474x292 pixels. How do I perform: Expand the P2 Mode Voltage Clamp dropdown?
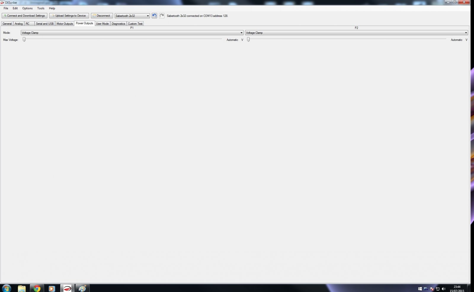click(x=356, y=33)
